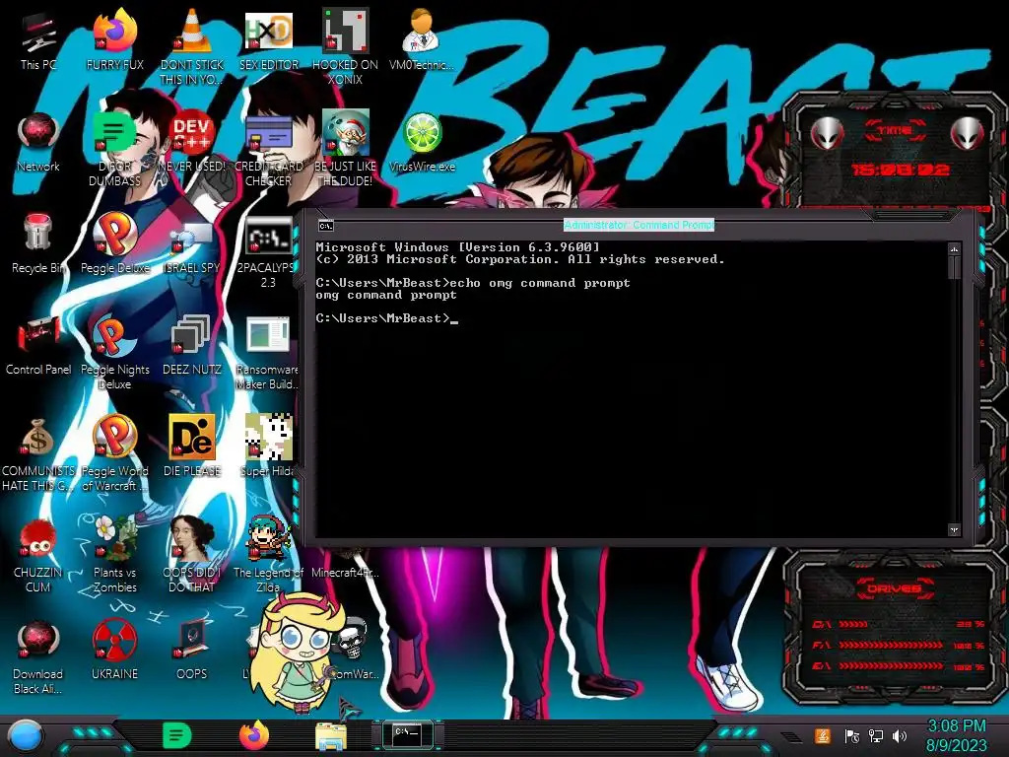This screenshot has height=757, width=1009.
Task: Click right alien head on TIME gadget
Action: [x=968, y=134]
